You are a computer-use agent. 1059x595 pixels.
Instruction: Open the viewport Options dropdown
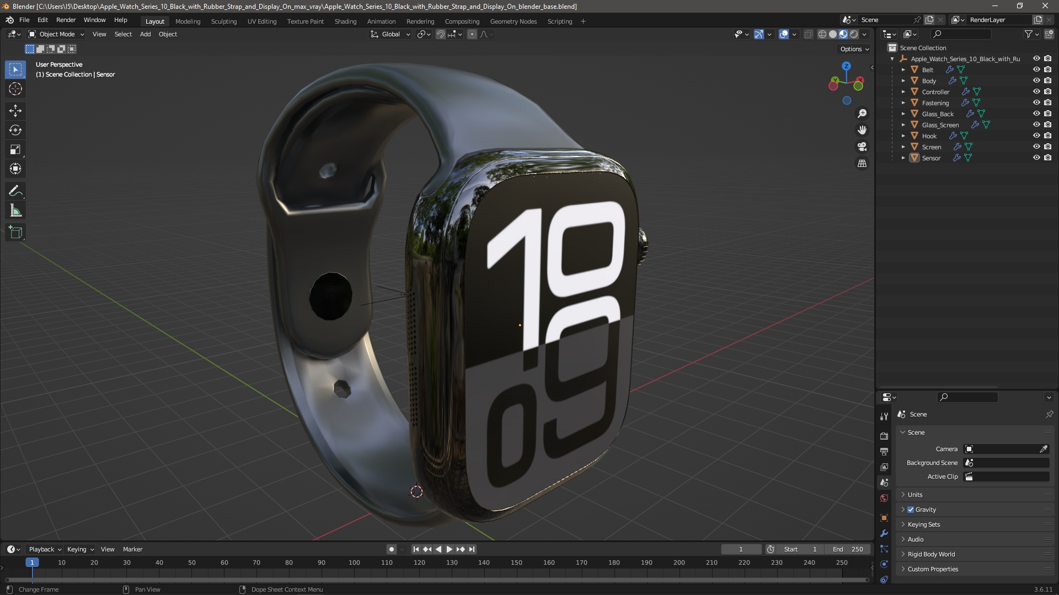pyautogui.click(x=854, y=49)
